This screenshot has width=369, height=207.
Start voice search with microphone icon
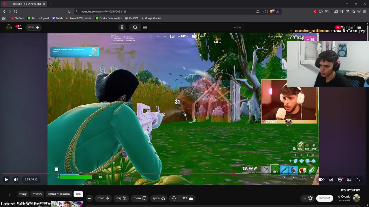122,27
